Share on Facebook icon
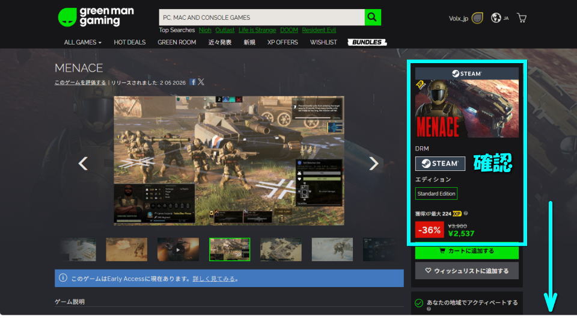Viewport: 577px width, 325px height. (192, 82)
